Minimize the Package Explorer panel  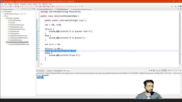pyautogui.click(x=32, y=9)
